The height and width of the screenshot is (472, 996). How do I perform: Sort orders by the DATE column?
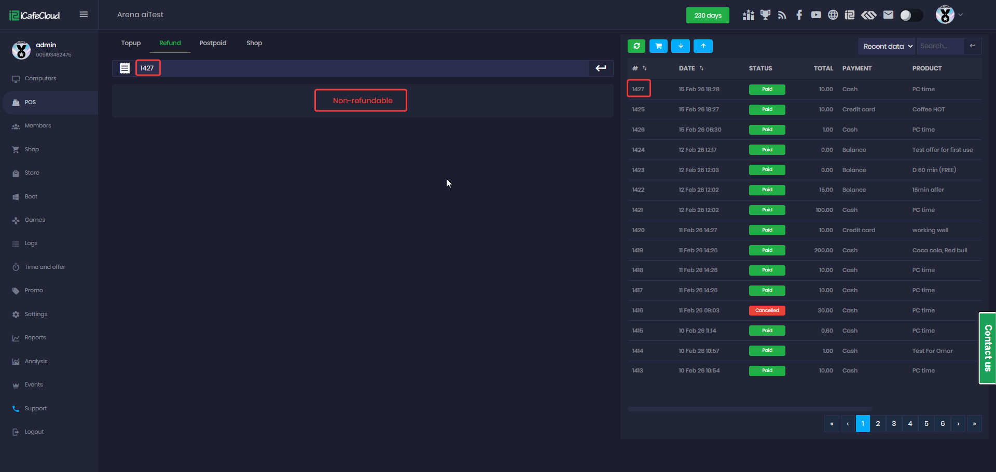pyautogui.click(x=691, y=68)
